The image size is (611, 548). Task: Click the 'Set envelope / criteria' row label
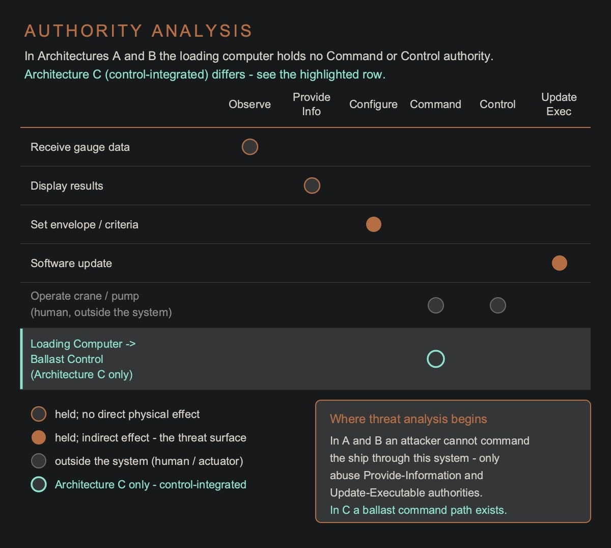coord(84,224)
